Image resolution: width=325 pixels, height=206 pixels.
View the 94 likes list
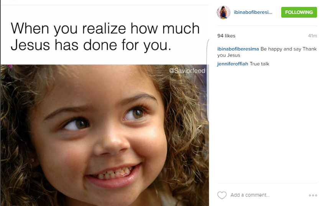click(226, 36)
